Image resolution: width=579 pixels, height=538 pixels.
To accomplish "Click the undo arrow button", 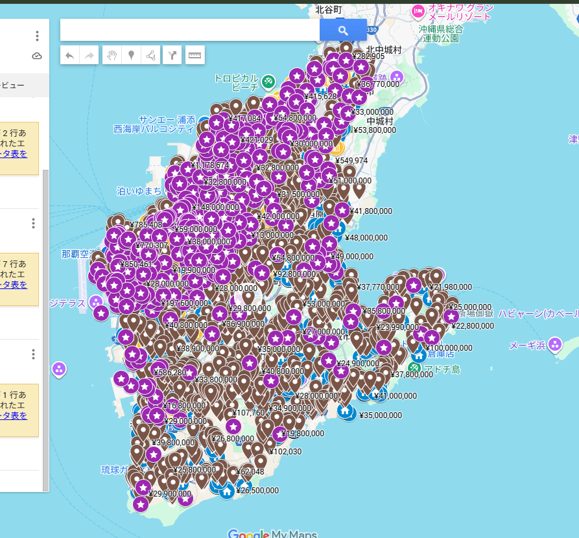I will [x=69, y=56].
